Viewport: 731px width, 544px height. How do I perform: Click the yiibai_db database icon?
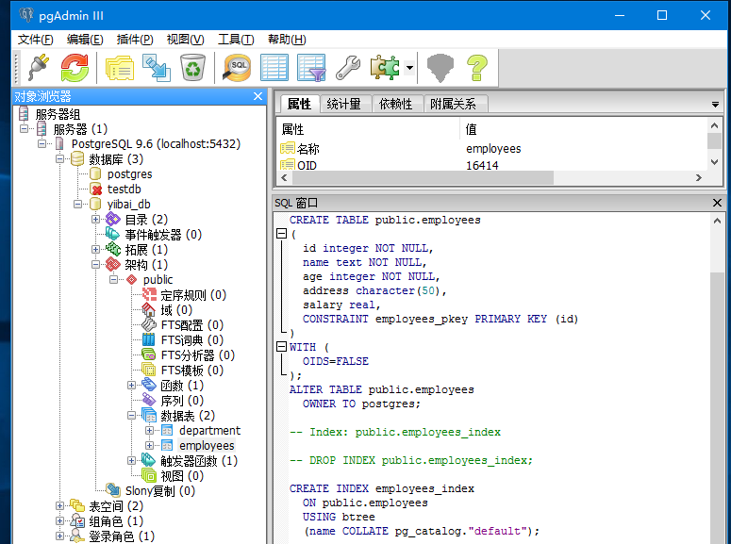pyautogui.click(x=95, y=205)
